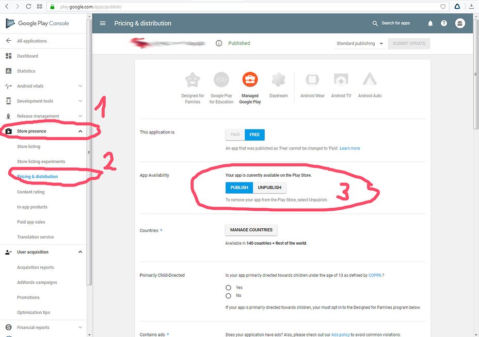479x337 pixels.
Task: Open Store listing experiments
Action: [x=41, y=161]
